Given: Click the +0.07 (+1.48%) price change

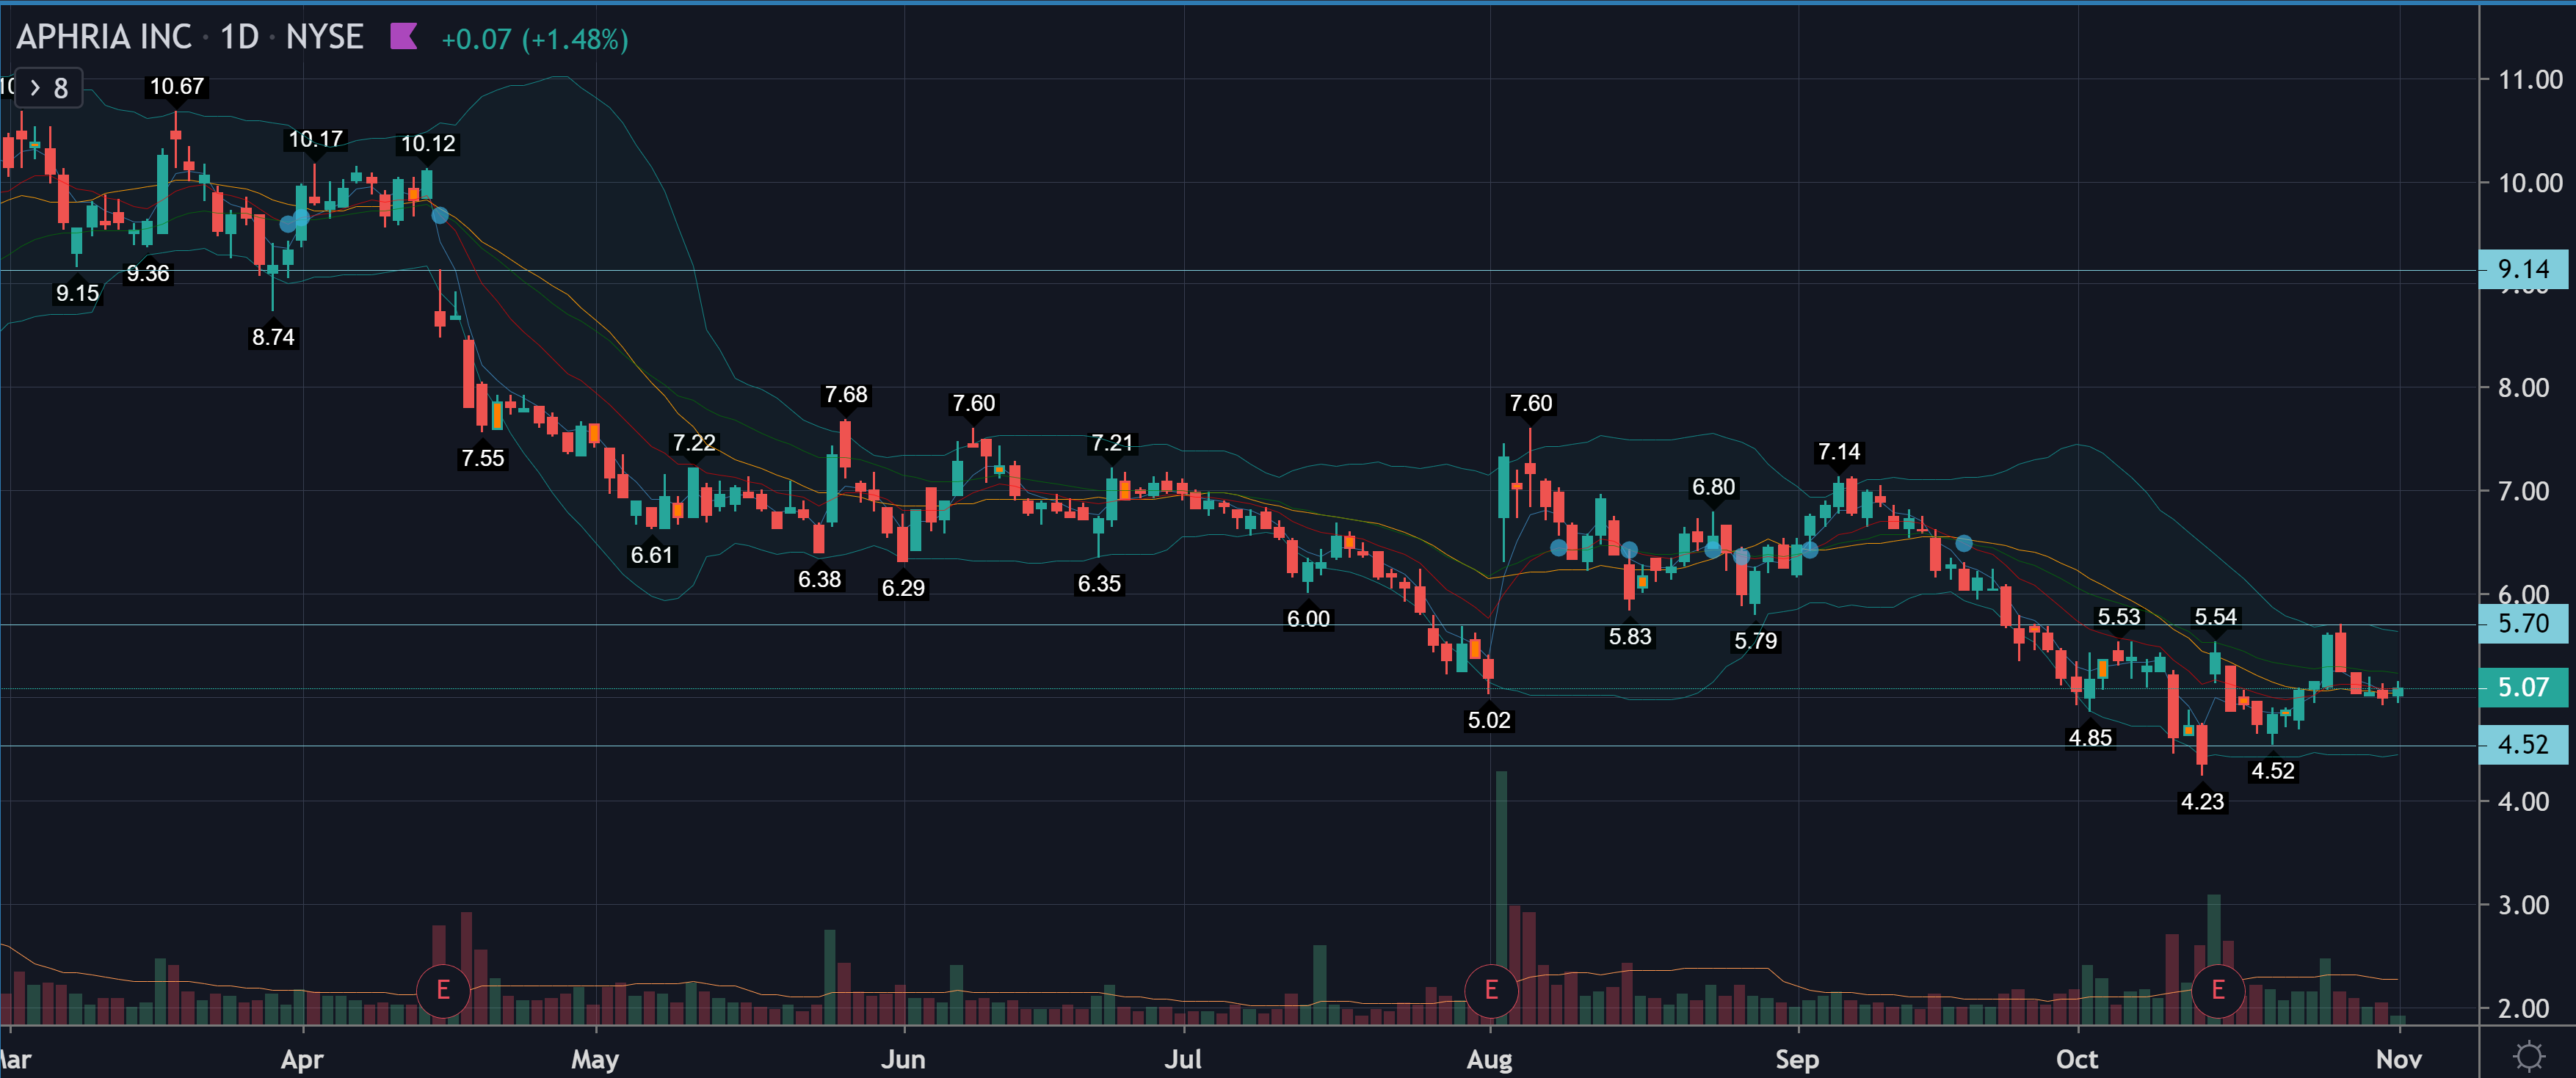Looking at the screenshot, I should 534,39.
